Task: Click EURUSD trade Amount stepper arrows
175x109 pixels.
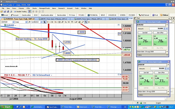Action: coord(164,29)
